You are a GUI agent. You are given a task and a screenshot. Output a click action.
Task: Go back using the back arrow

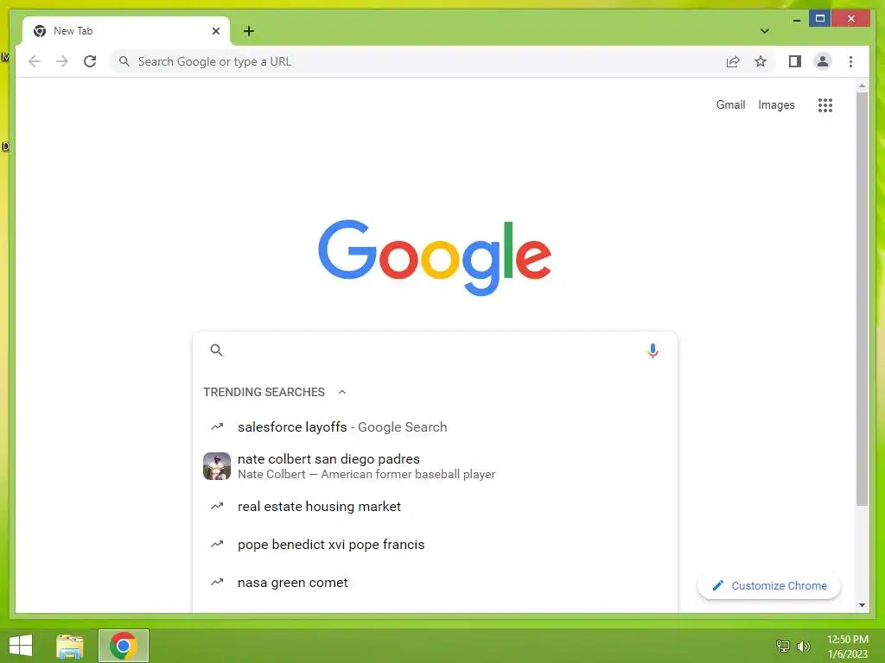pyautogui.click(x=35, y=61)
